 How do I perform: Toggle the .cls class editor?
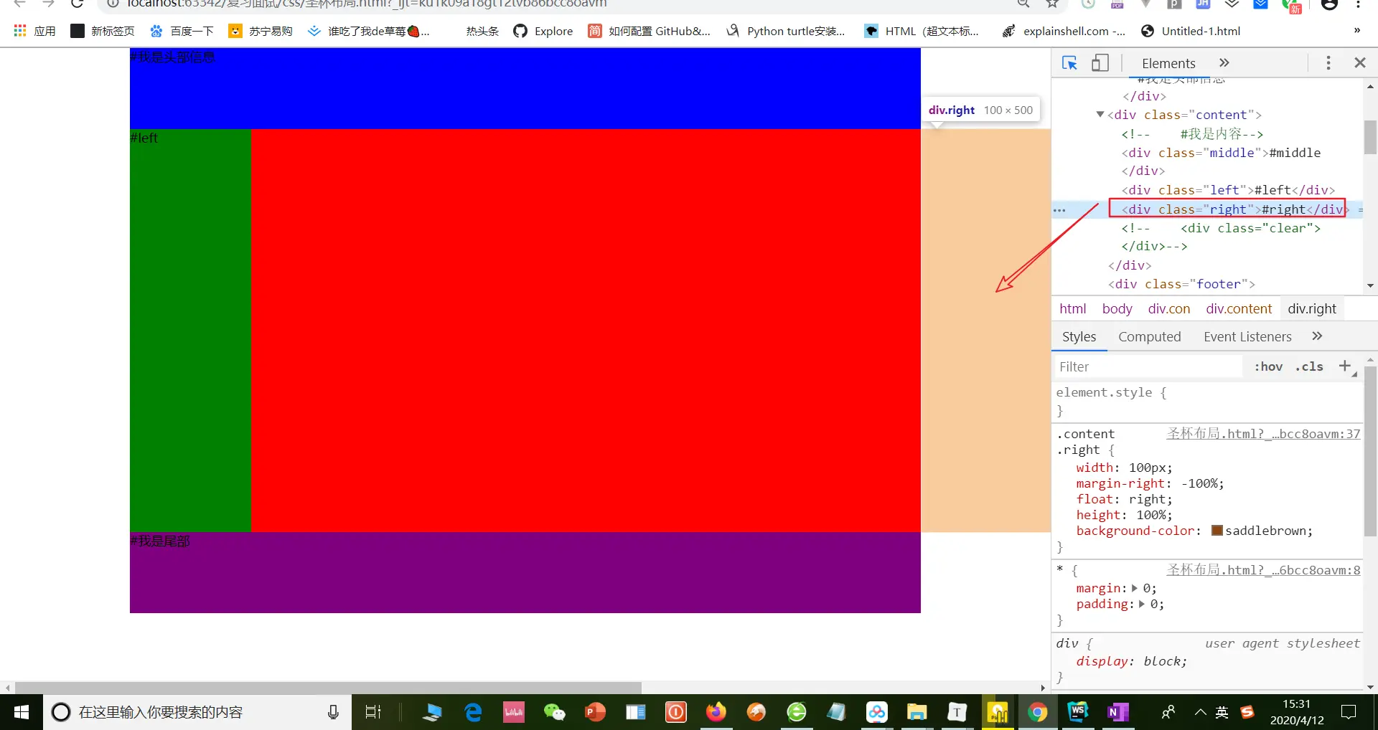pyautogui.click(x=1309, y=366)
